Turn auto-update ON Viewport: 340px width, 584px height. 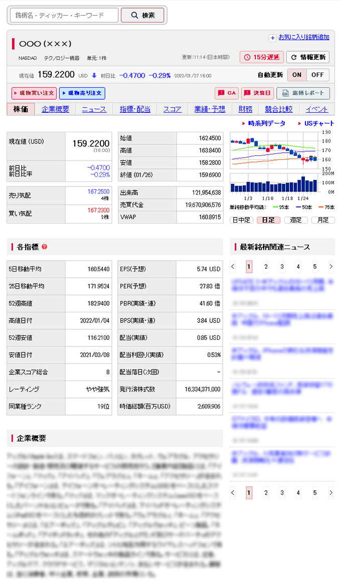pyautogui.click(x=296, y=75)
